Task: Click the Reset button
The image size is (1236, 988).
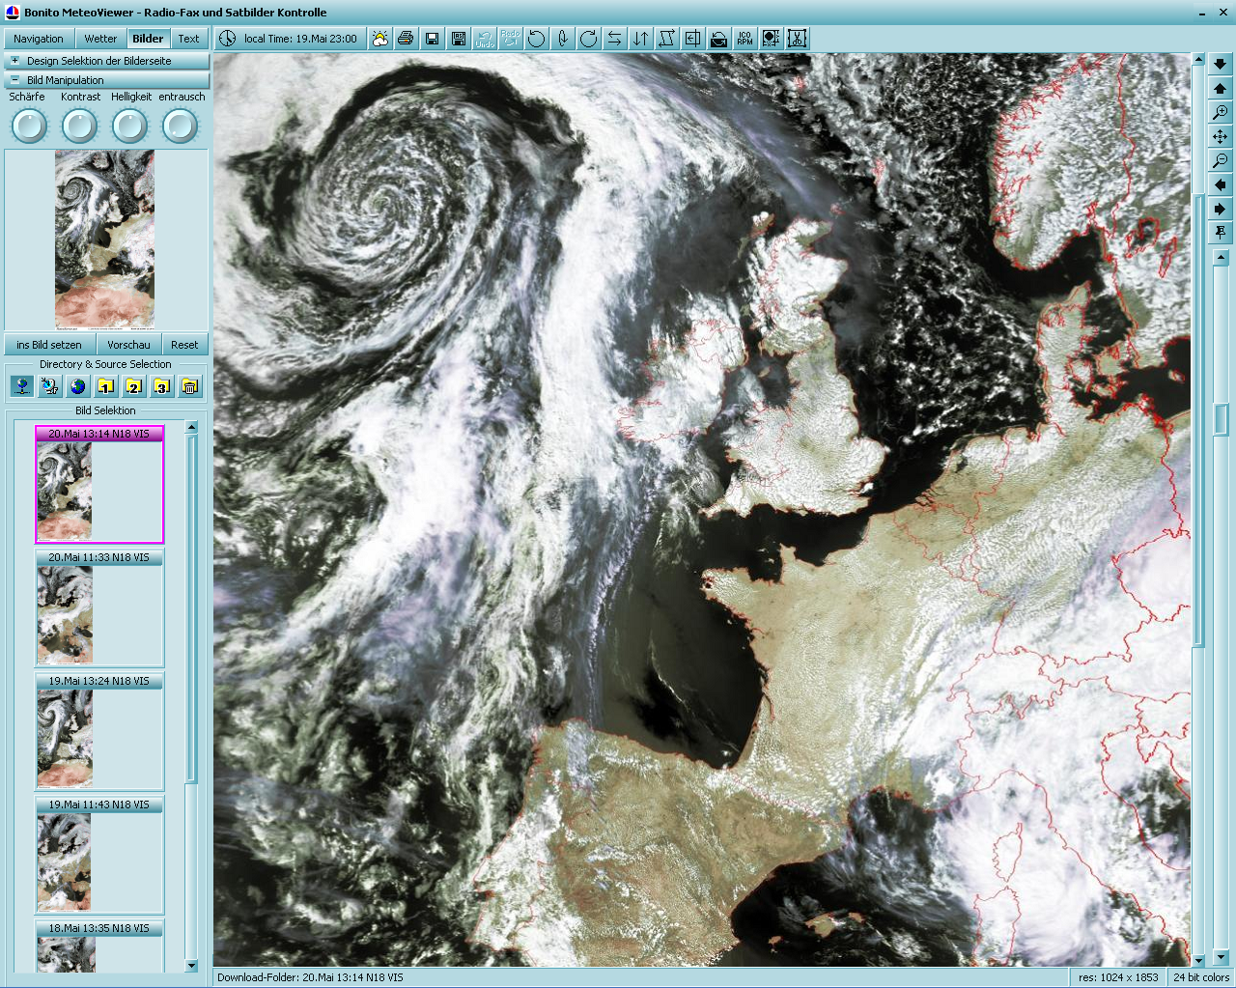Action: [x=184, y=345]
